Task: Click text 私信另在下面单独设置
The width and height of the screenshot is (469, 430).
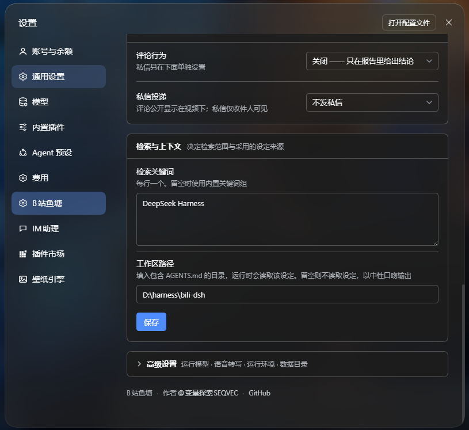Action: click(x=171, y=67)
